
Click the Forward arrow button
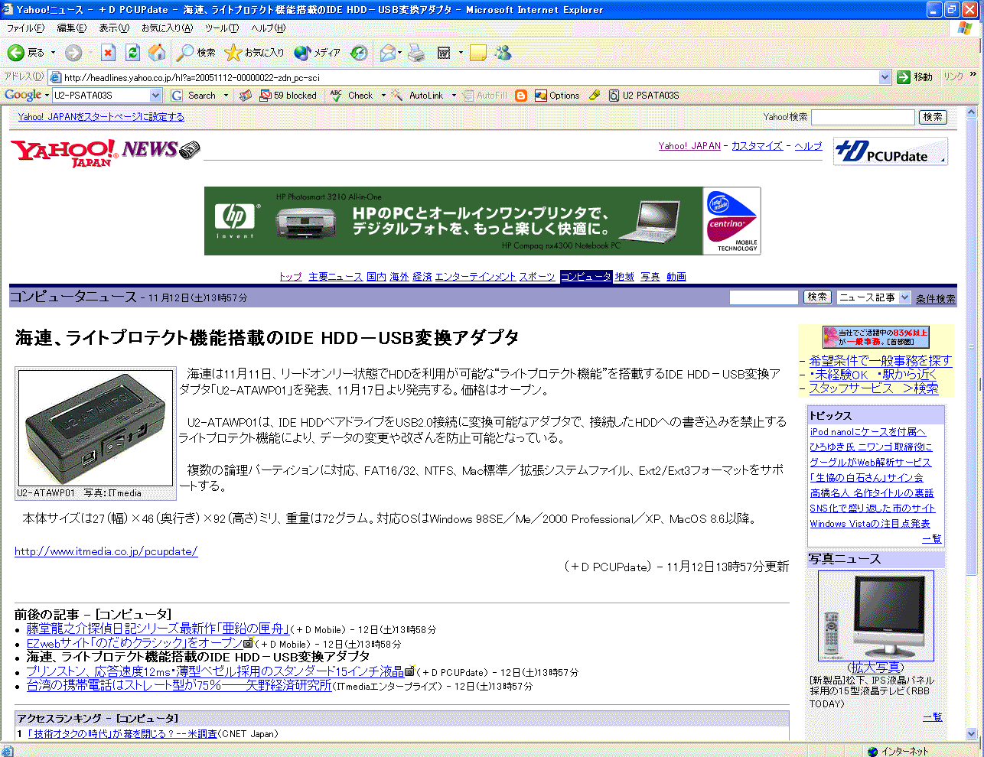(x=73, y=53)
